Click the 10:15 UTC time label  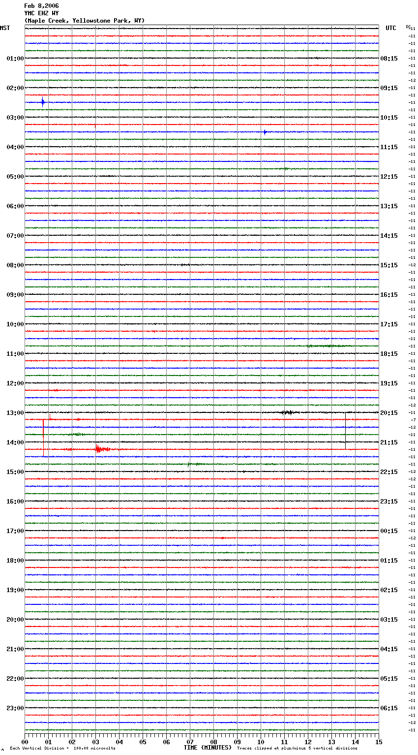point(389,118)
